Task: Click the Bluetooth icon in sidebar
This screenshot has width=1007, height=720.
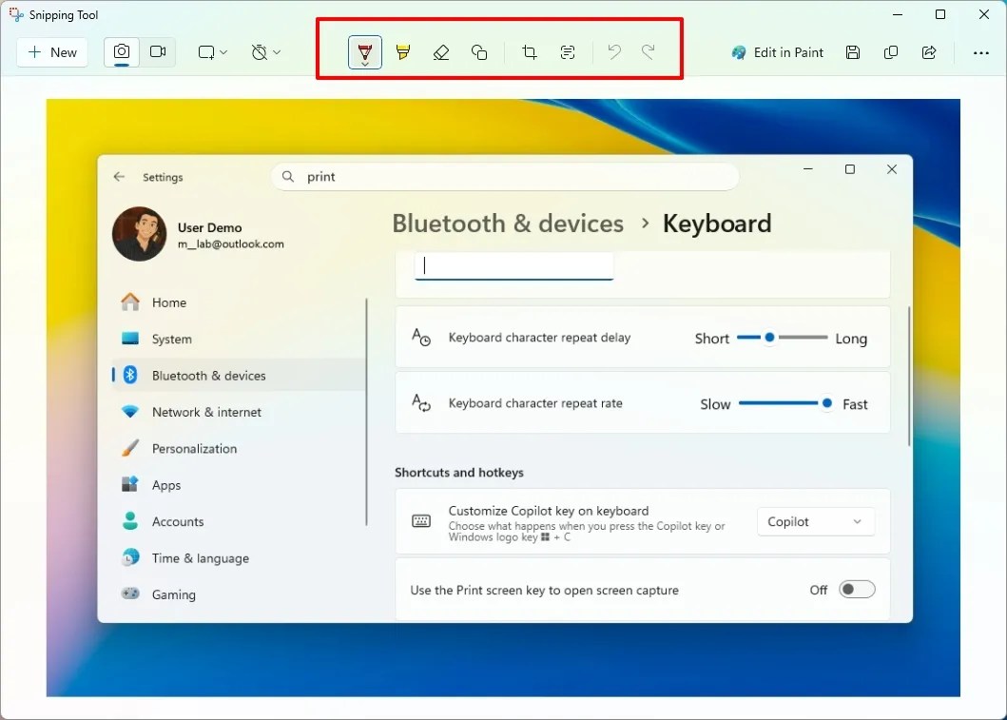Action: 130,375
